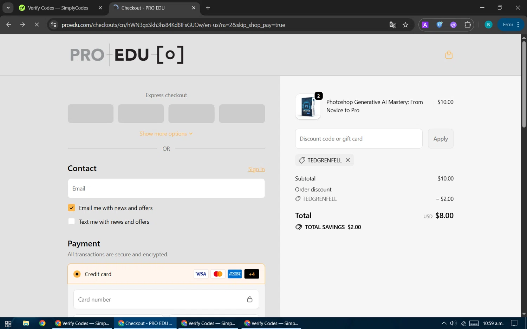Click the TOTAL SAVINGS $2.00 text
The height and width of the screenshot is (329, 527).
point(333,227)
